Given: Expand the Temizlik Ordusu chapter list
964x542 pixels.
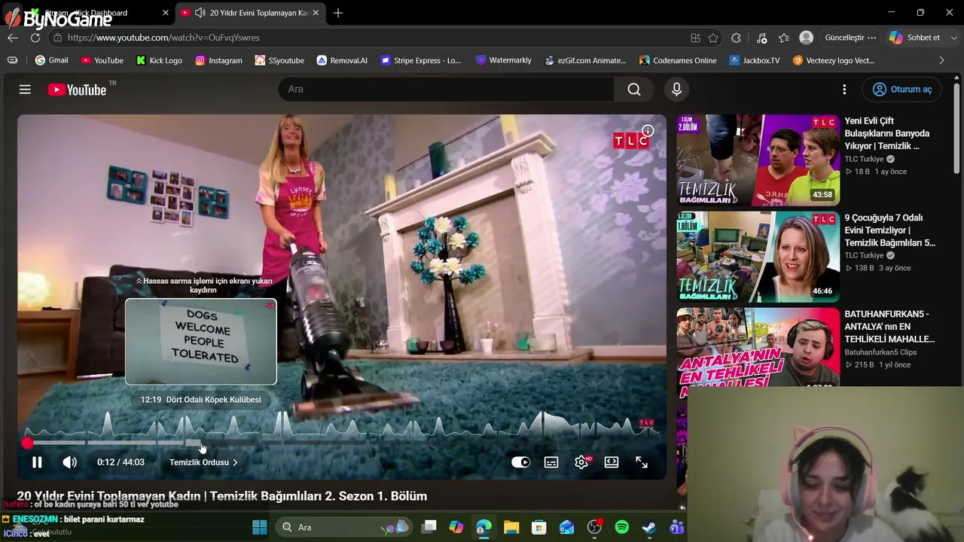Looking at the screenshot, I should point(203,462).
